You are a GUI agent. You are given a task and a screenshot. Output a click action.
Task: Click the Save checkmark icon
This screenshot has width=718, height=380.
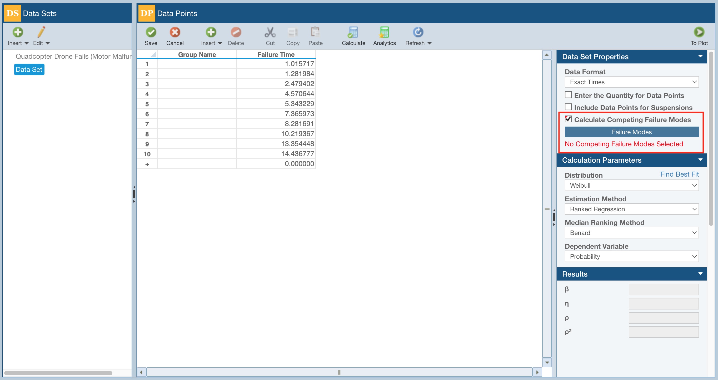pos(151,32)
